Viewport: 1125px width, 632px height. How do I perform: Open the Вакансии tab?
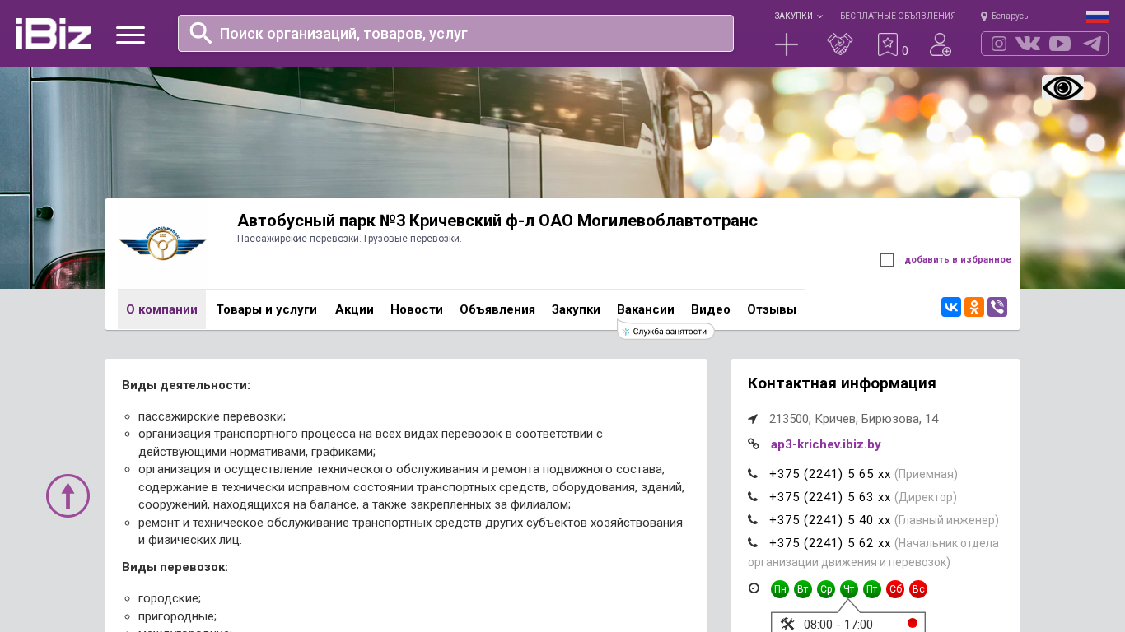646,309
